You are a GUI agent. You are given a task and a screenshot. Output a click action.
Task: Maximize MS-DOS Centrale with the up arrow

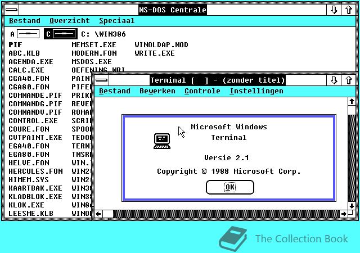[349, 10]
